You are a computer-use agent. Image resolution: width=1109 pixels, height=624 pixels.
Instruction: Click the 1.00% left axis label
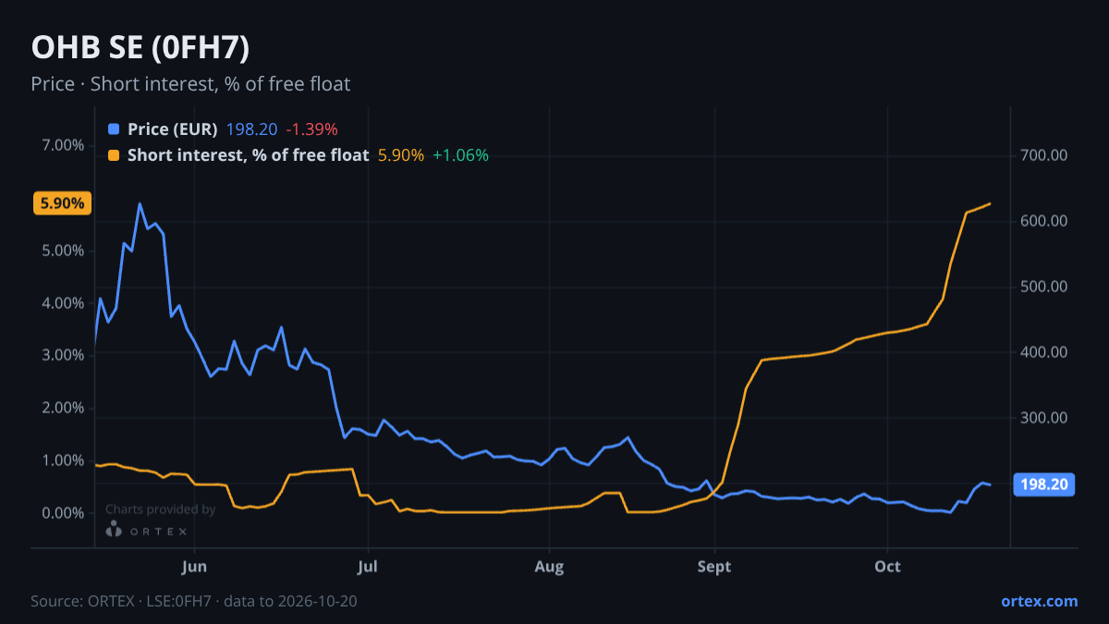63,460
